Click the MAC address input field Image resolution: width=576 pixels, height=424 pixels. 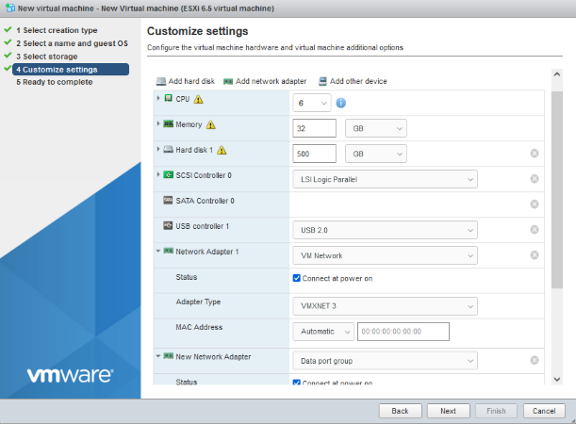pos(403,331)
